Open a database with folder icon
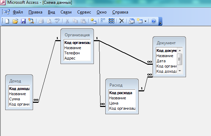Viewport: 211px width, 136px height. 15,21
